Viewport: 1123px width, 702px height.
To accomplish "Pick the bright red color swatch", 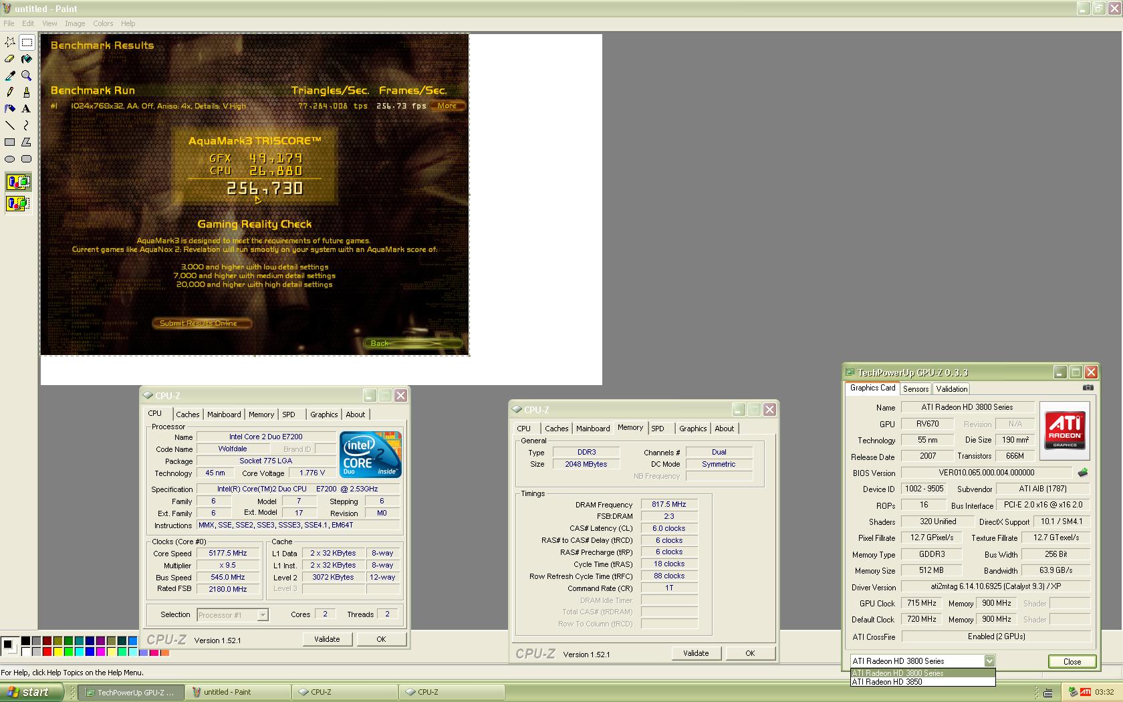I will coord(47,652).
